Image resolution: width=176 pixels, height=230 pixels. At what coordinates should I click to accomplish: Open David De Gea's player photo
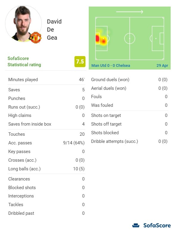coord(24,24)
